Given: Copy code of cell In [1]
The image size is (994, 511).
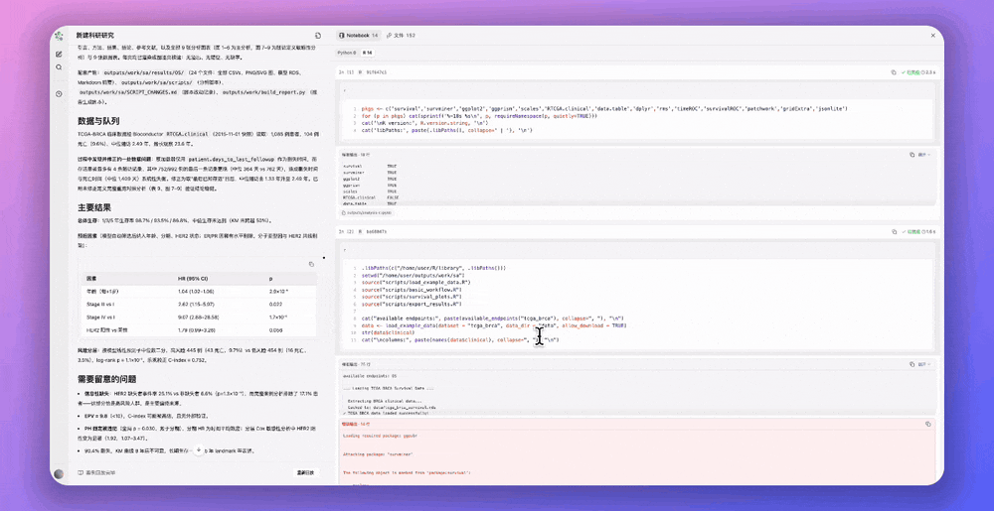Looking at the screenshot, I should (x=894, y=72).
